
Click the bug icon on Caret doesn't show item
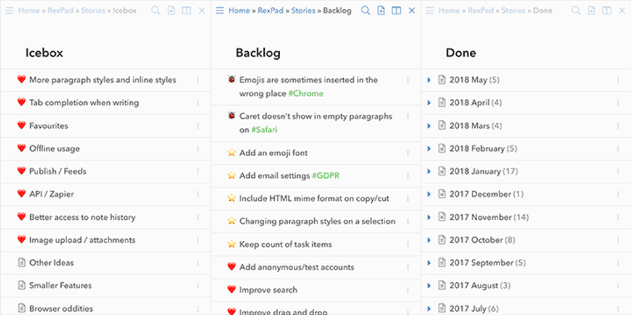[x=231, y=116]
